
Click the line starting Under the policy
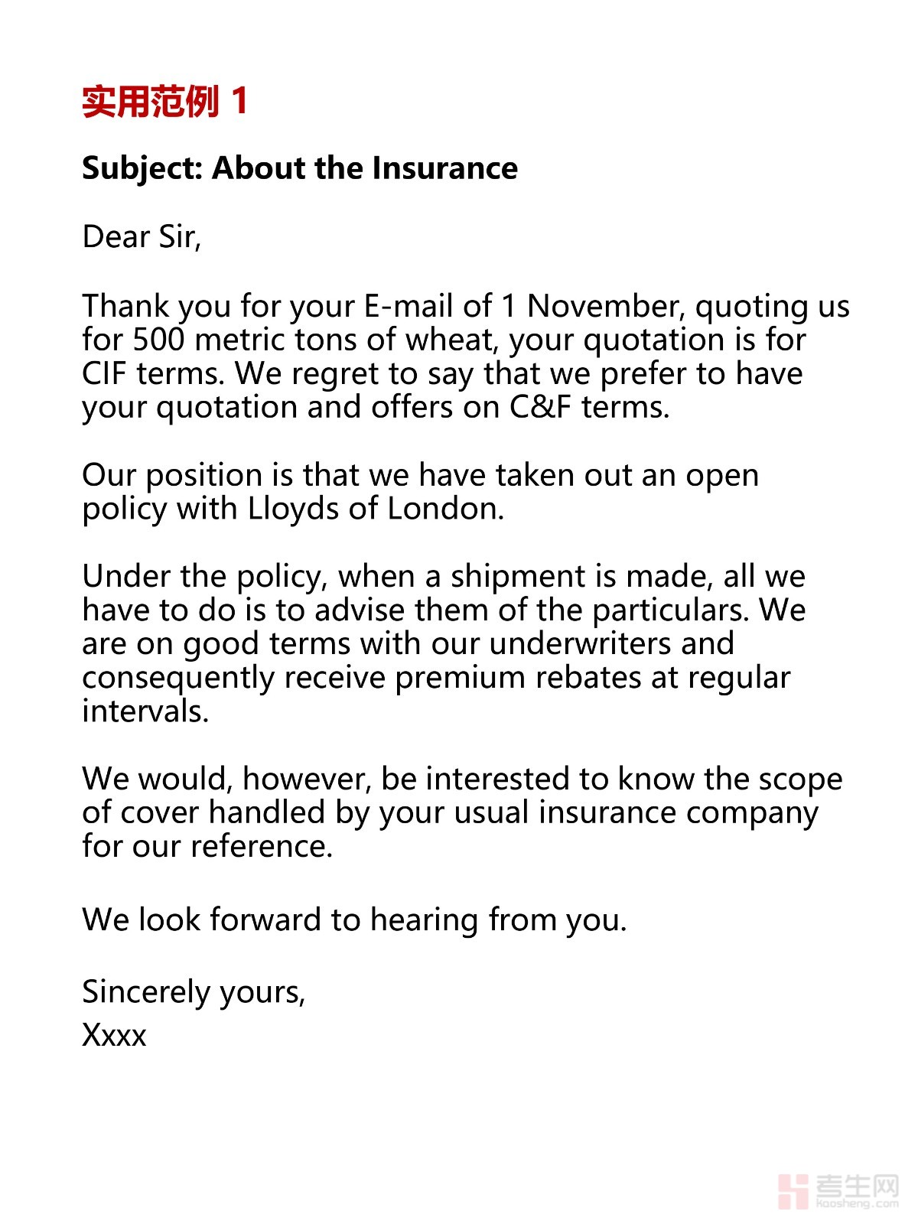(x=443, y=576)
